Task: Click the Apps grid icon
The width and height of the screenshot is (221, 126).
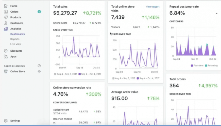Action: [6, 57]
